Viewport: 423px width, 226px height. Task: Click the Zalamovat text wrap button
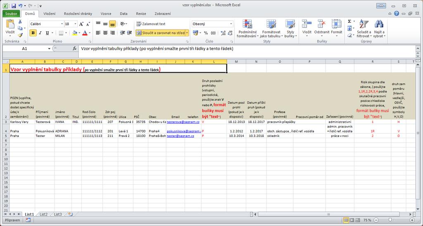[151, 24]
